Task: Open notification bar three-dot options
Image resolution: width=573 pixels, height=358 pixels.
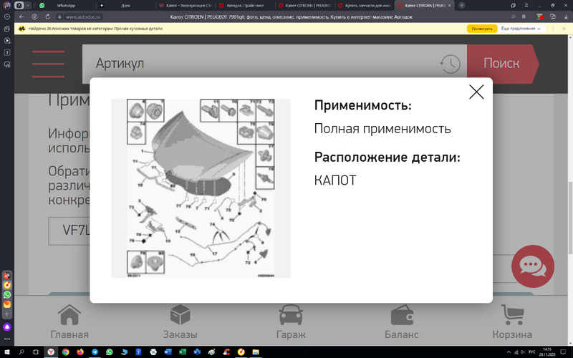Action: point(552,29)
